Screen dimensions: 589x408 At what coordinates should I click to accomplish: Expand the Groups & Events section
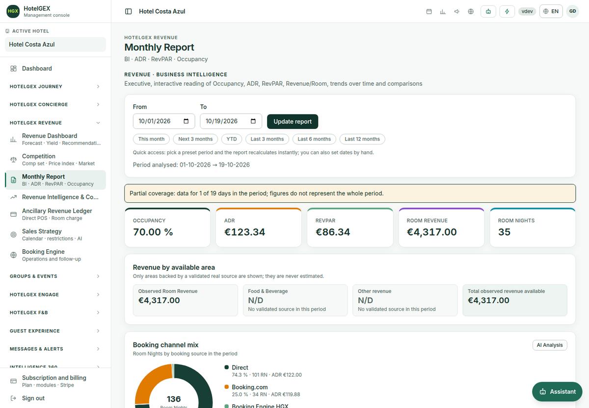coord(55,276)
